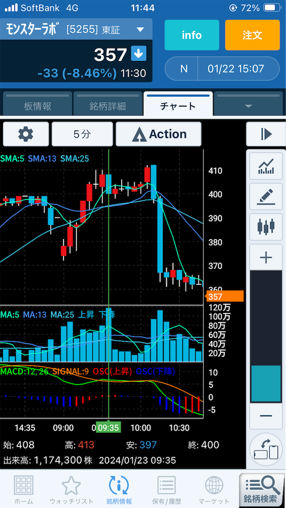Open chart settings gear
The height and width of the screenshot is (508, 286).
(x=26, y=134)
